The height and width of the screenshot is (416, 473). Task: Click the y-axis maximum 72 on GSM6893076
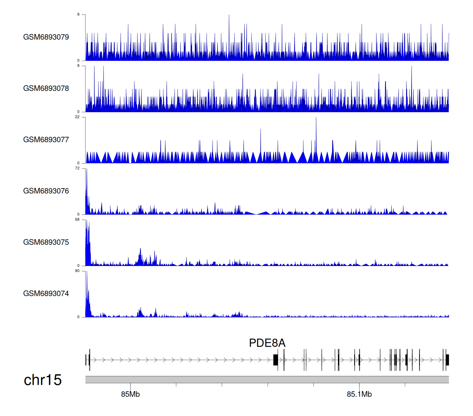click(77, 168)
